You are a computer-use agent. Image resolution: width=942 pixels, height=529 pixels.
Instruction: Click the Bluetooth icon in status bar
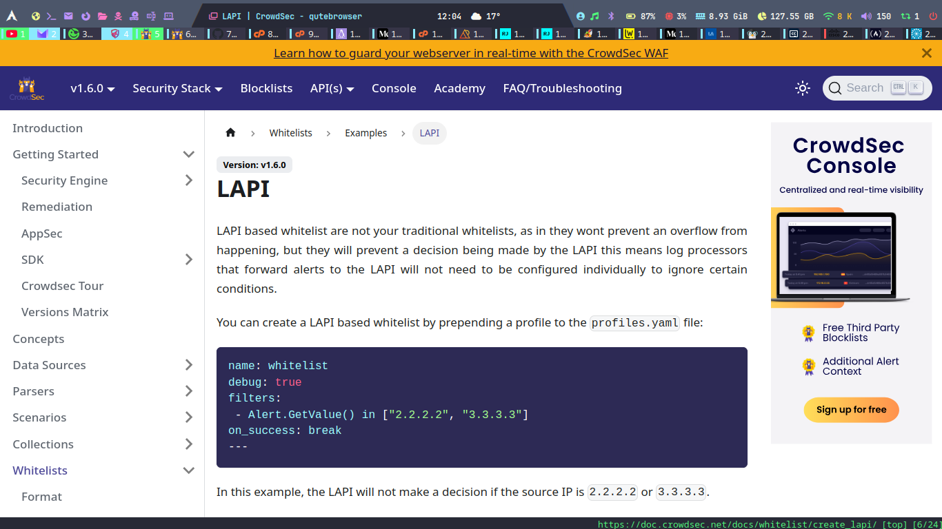pos(610,16)
